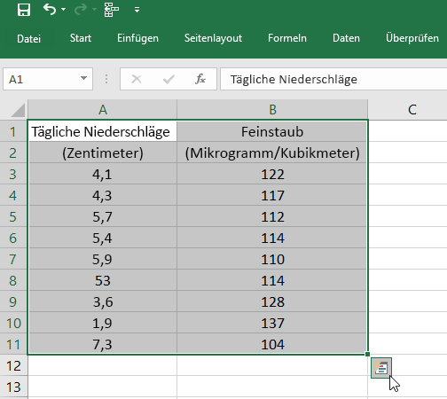Select row 12 header
Image resolution: width=447 pixels, height=399 pixels.
pos(13,365)
